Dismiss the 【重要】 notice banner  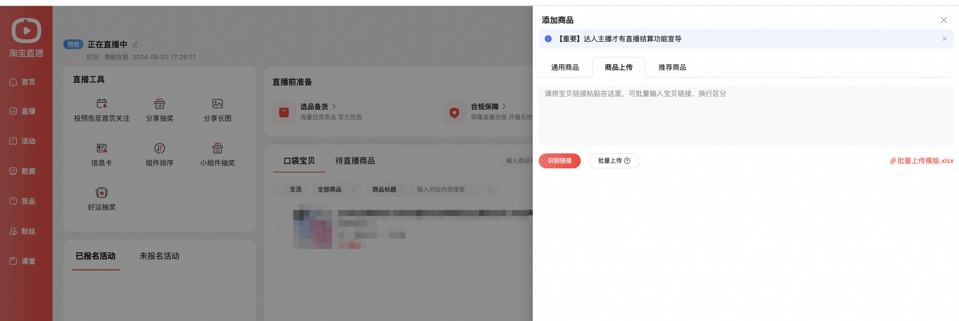945,39
